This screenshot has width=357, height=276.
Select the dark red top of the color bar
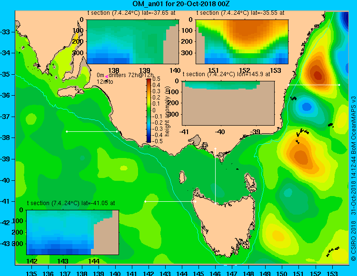[149, 80]
